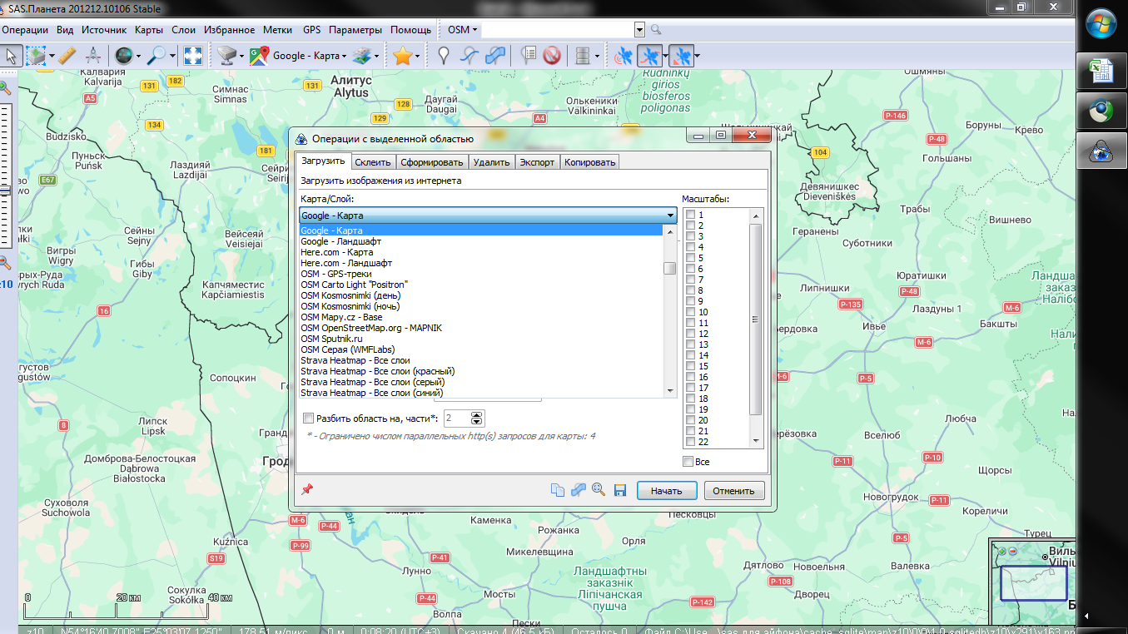
Task: Activate the ruler distance measure tool
Action: click(x=67, y=56)
